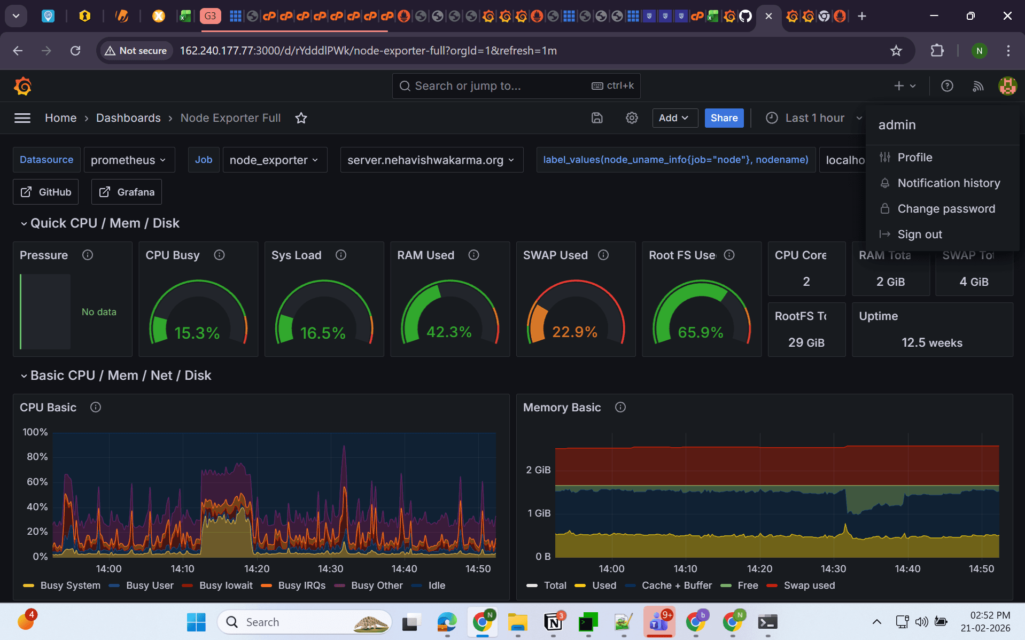This screenshot has width=1025, height=640.
Task: Star the Node Exporter Full dashboard
Action: [x=301, y=118]
